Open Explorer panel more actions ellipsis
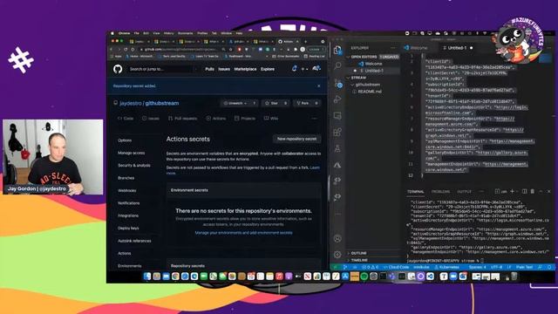 [393, 48]
